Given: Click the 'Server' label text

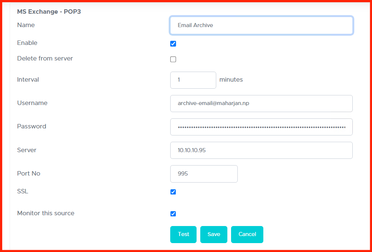Looking at the screenshot, I should (27, 150).
